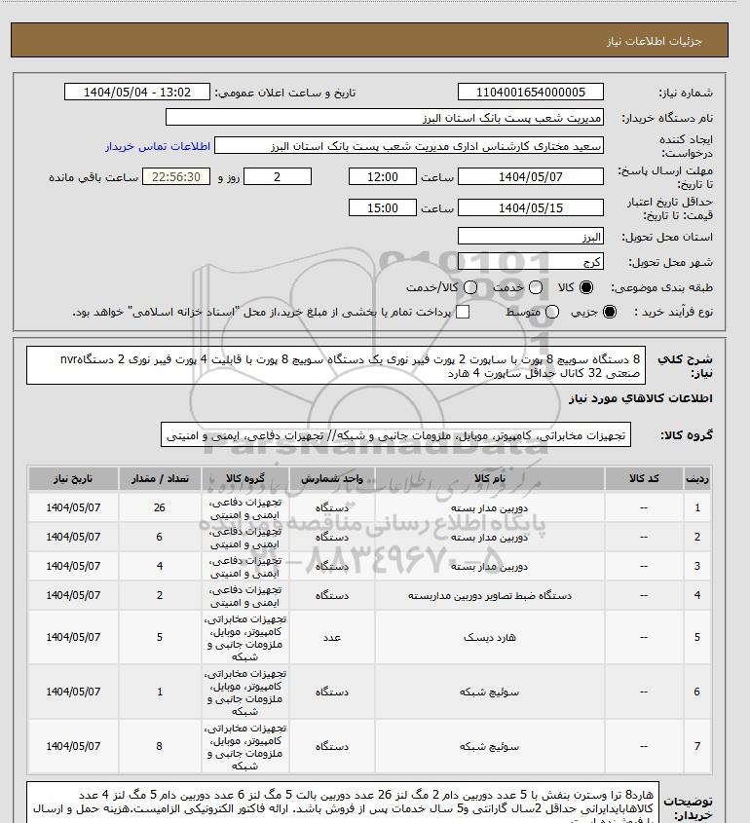Click the response deadline date 1404/05/07 field

(531, 176)
